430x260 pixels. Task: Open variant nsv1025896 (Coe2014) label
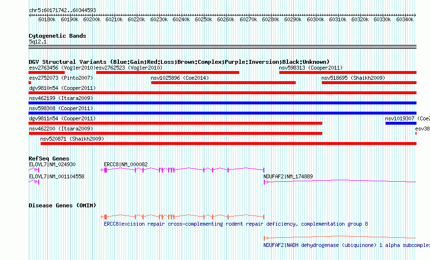tap(180, 78)
